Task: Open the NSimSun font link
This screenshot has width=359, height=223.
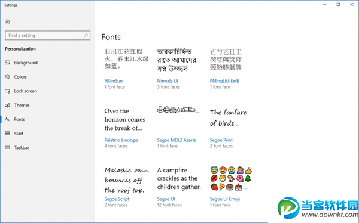Action: tap(113, 81)
